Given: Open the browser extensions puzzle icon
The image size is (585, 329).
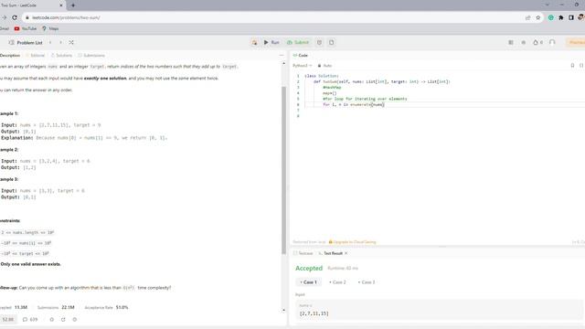Looking at the screenshot, I should tap(560, 17).
